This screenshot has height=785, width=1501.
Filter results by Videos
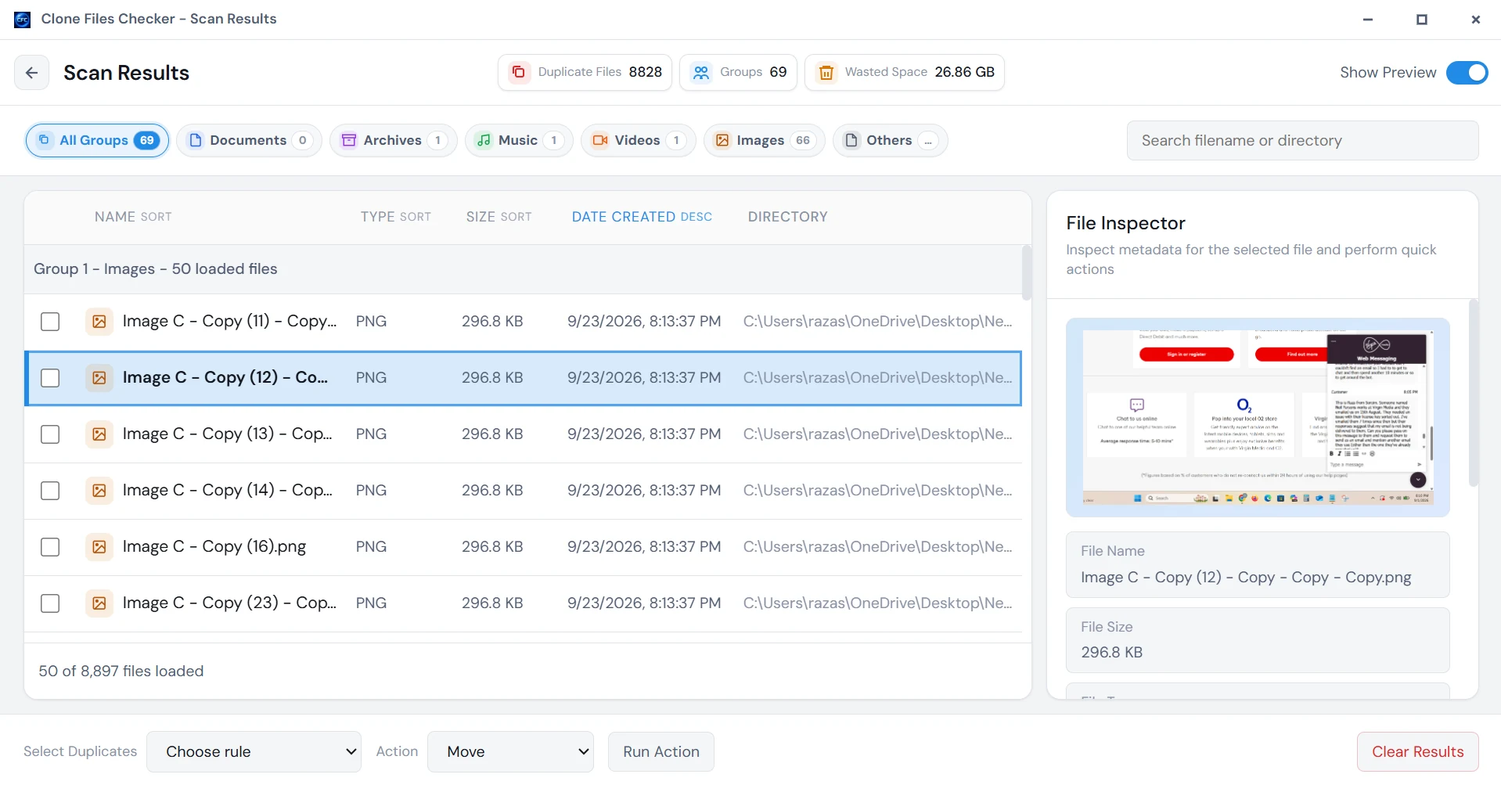click(638, 140)
